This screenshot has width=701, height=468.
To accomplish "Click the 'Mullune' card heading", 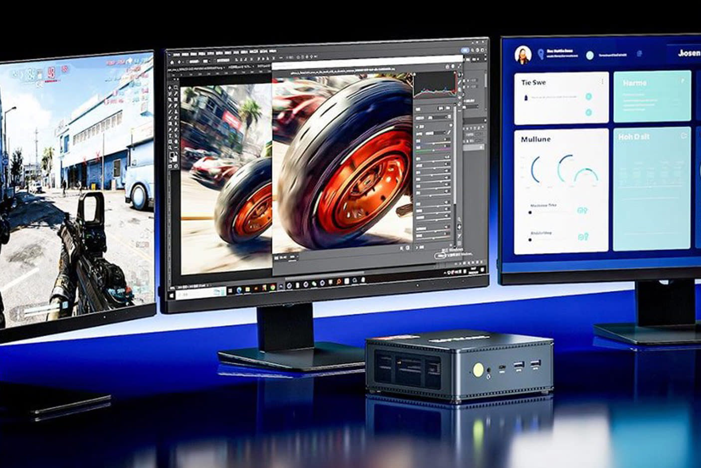I will (536, 139).
